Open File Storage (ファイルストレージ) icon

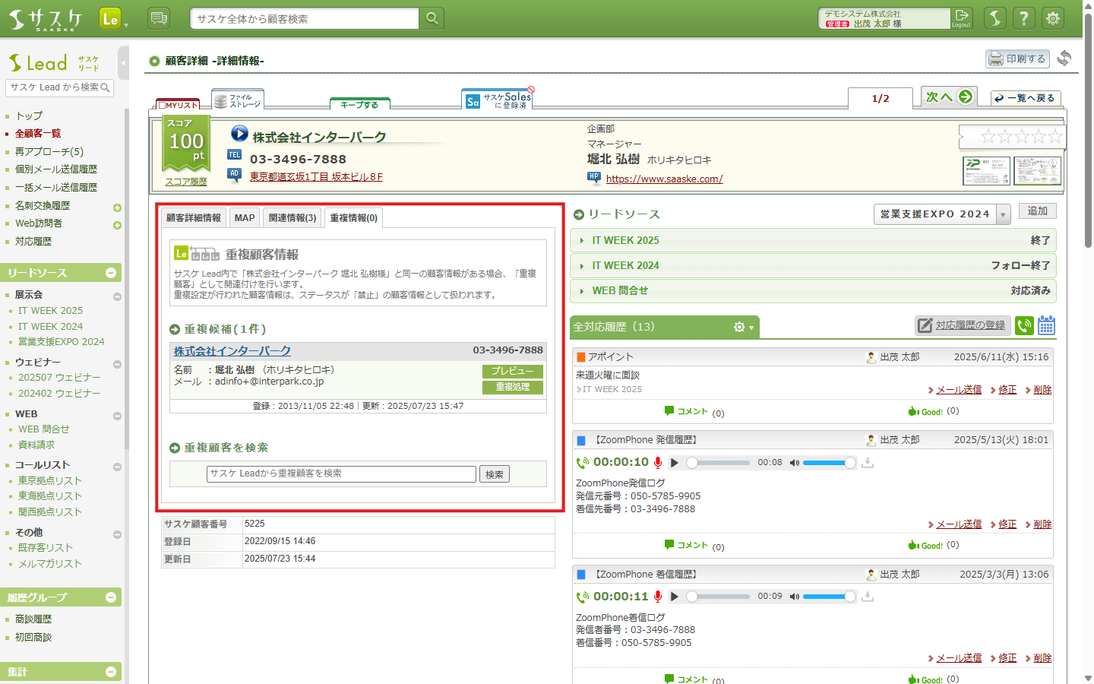(237, 100)
